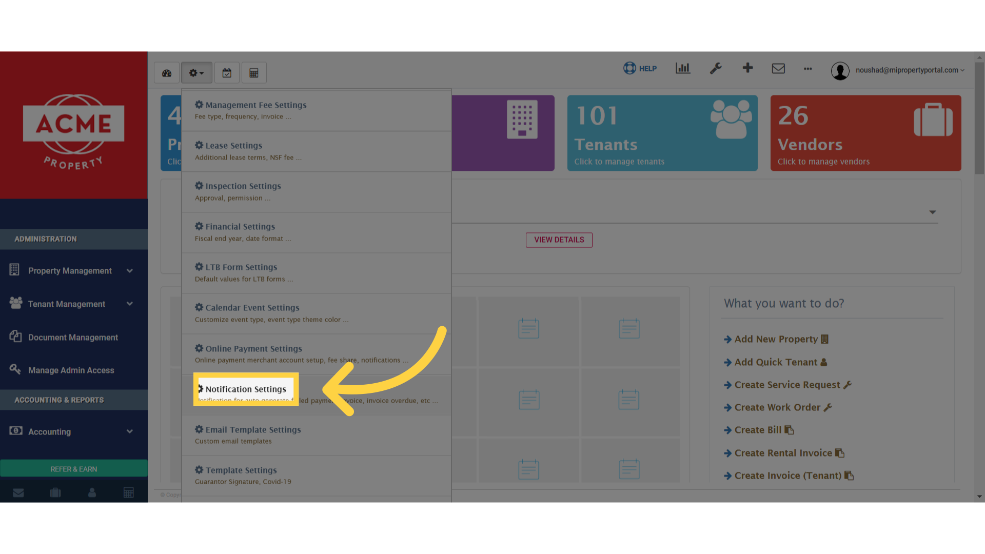Open the Help lifebuoy link
The width and height of the screenshot is (985, 554).
coord(640,68)
